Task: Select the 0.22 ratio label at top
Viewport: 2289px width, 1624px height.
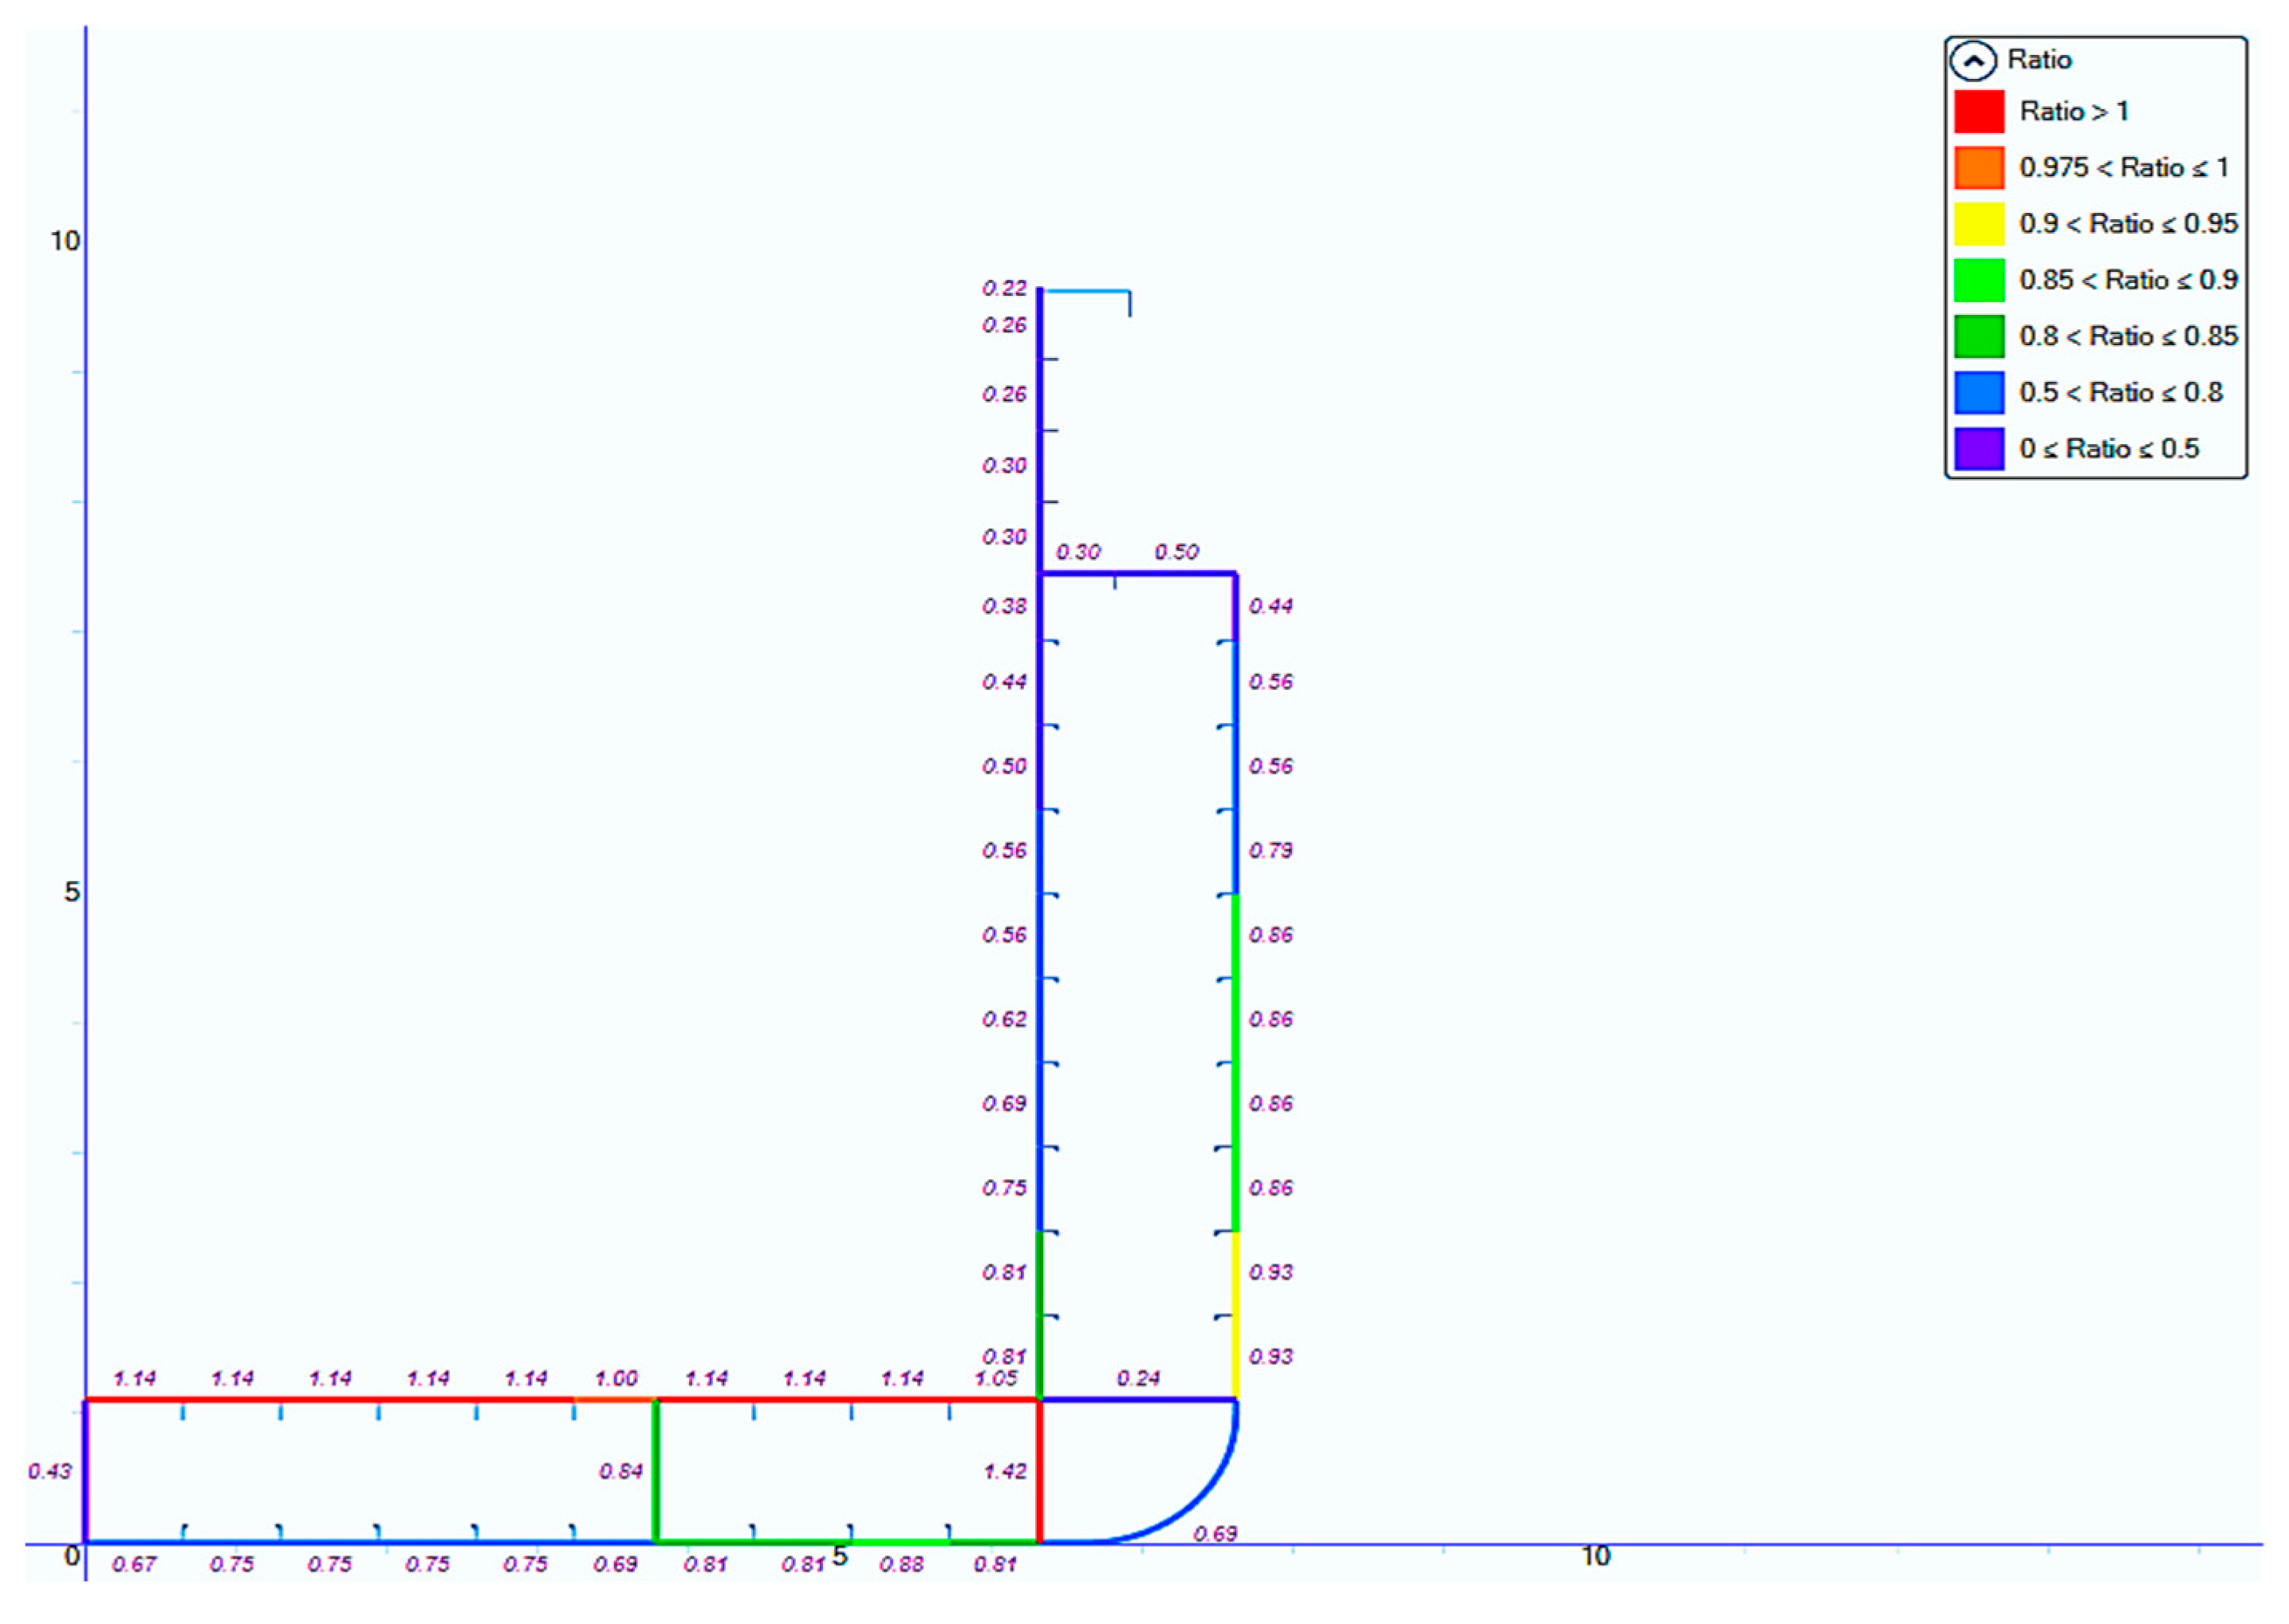Action: pos(1003,288)
